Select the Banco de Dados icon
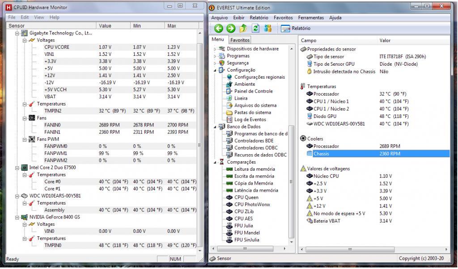Screen dimensions: 458x269 (222, 126)
